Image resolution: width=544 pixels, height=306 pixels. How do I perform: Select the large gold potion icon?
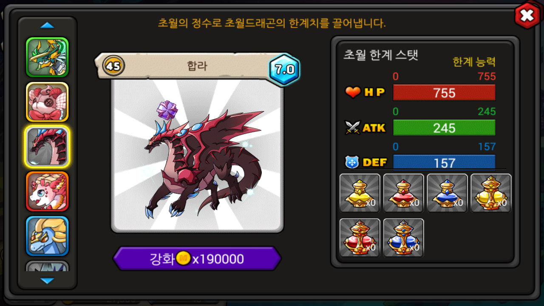tap(491, 193)
